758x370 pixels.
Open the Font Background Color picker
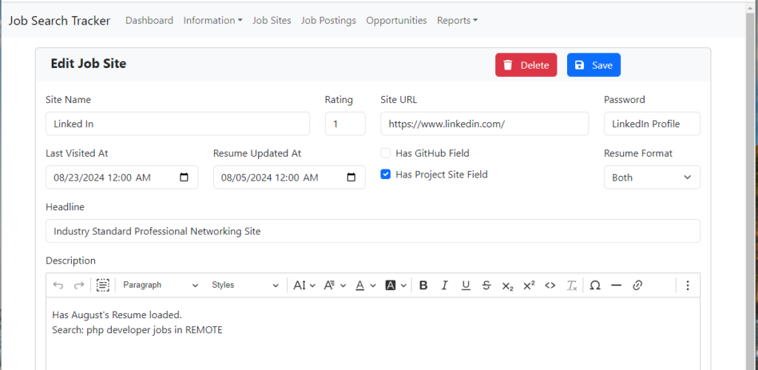[x=396, y=286]
